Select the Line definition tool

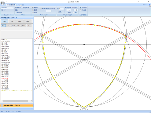coord(12,21)
